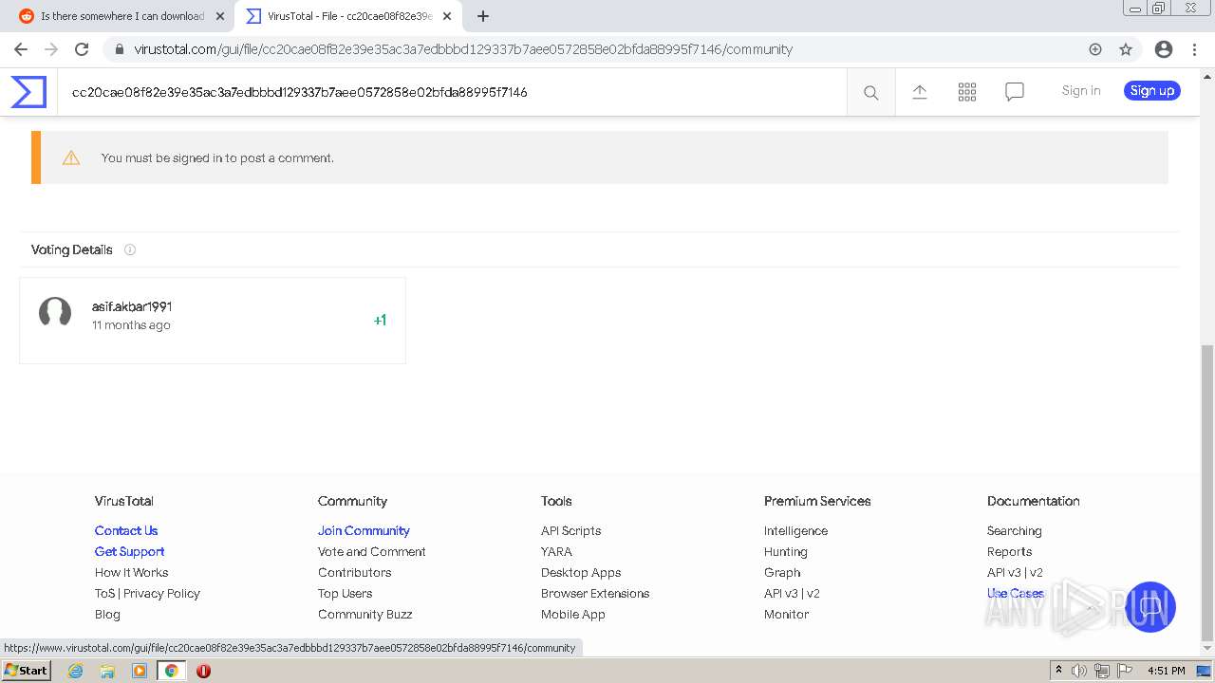
Task: Open Contributors link
Action: click(354, 572)
